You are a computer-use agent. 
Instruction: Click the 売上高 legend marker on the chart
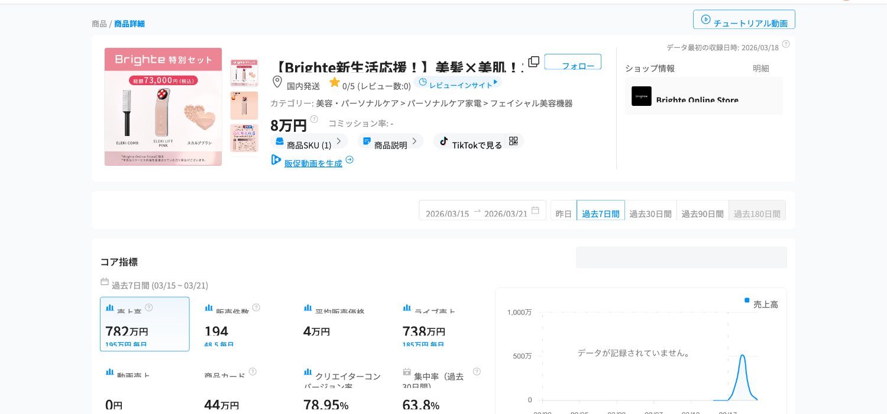747,300
